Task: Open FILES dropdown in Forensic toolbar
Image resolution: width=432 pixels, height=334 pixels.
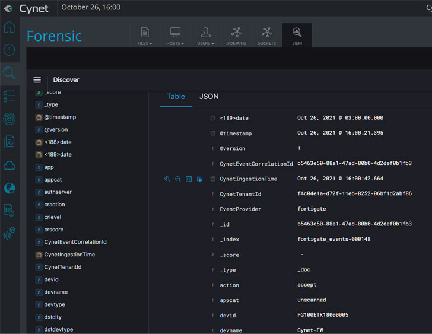Action: [x=145, y=36]
